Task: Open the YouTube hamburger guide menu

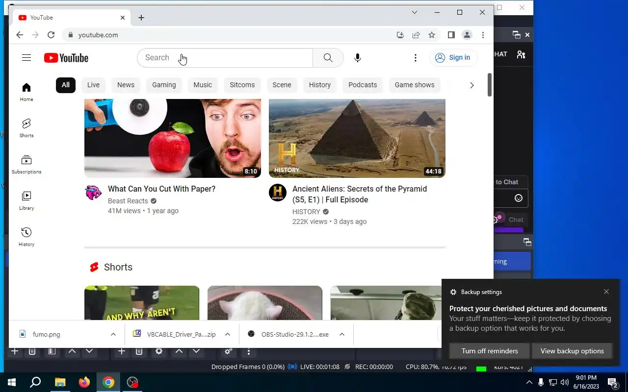Action: point(26,58)
